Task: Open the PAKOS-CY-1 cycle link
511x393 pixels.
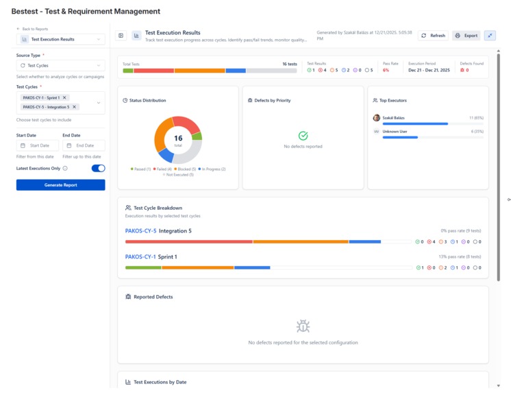Action: 140,257
